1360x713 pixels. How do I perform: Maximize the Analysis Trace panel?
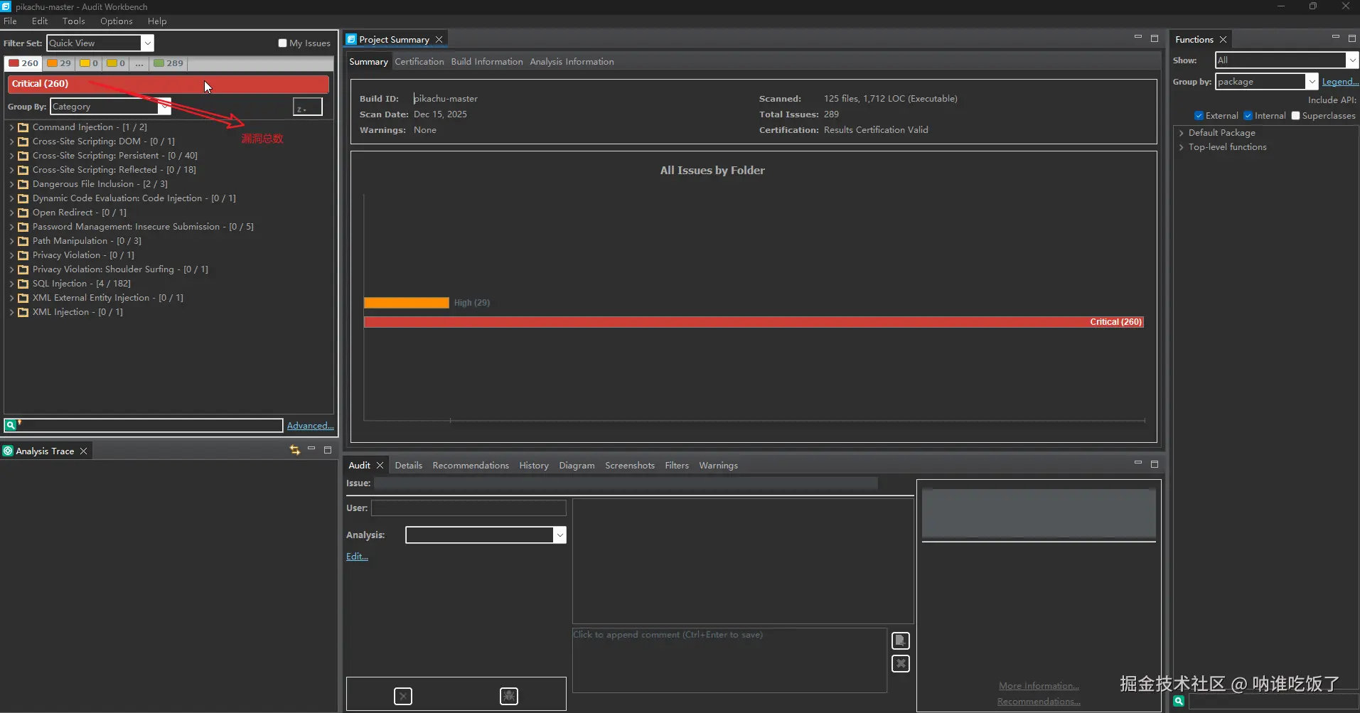328,449
